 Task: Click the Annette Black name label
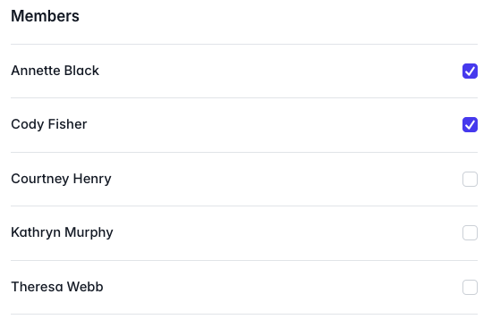55,71
